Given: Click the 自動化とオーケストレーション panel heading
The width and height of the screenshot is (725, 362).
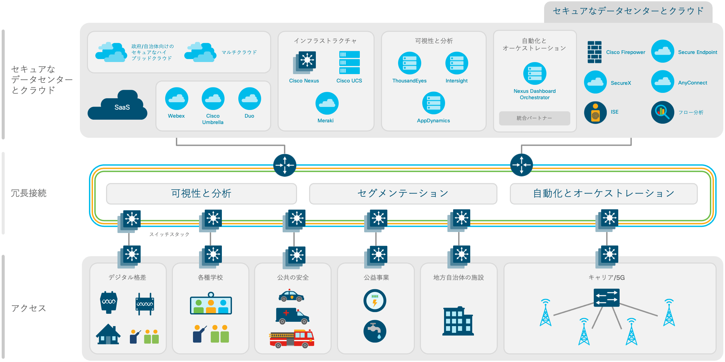Looking at the screenshot, I should (x=534, y=45).
